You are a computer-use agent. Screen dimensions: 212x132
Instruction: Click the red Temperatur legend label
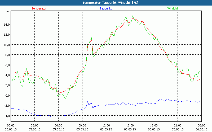point(39,8)
